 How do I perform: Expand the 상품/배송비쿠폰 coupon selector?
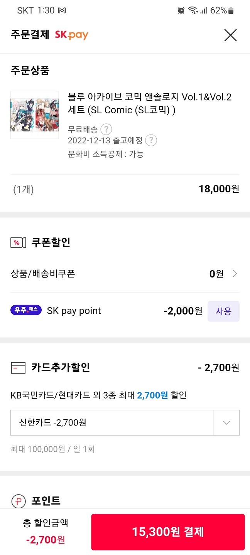235,274
